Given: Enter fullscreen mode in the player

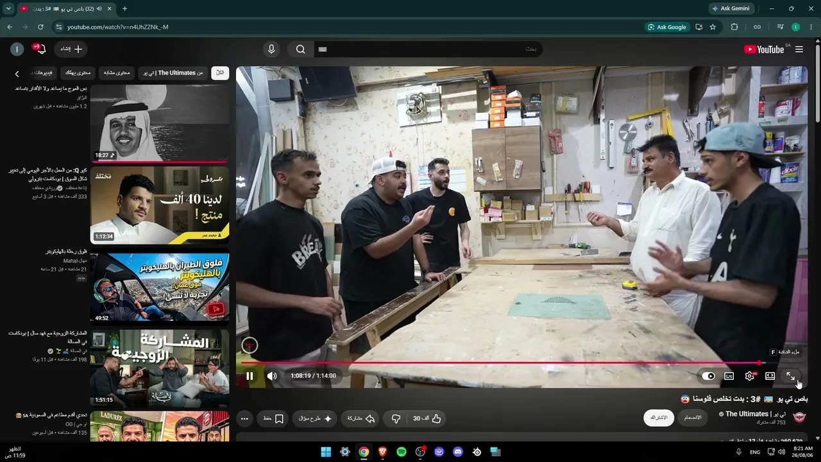Looking at the screenshot, I should tap(790, 376).
